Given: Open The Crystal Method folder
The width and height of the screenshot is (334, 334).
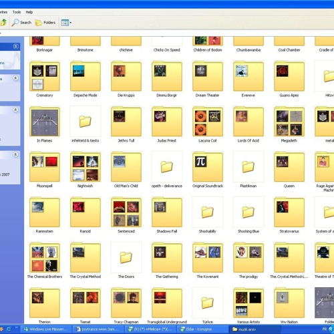Looking at the screenshot, I should coord(86,258).
